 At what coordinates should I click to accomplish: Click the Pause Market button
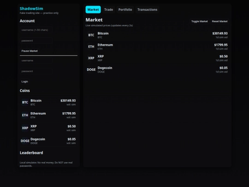click(30, 51)
